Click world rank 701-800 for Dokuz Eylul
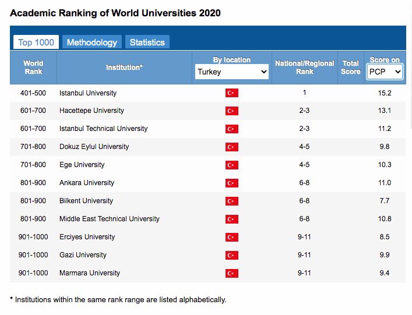The width and height of the screenshot is (412, 315). pos(33,147)
